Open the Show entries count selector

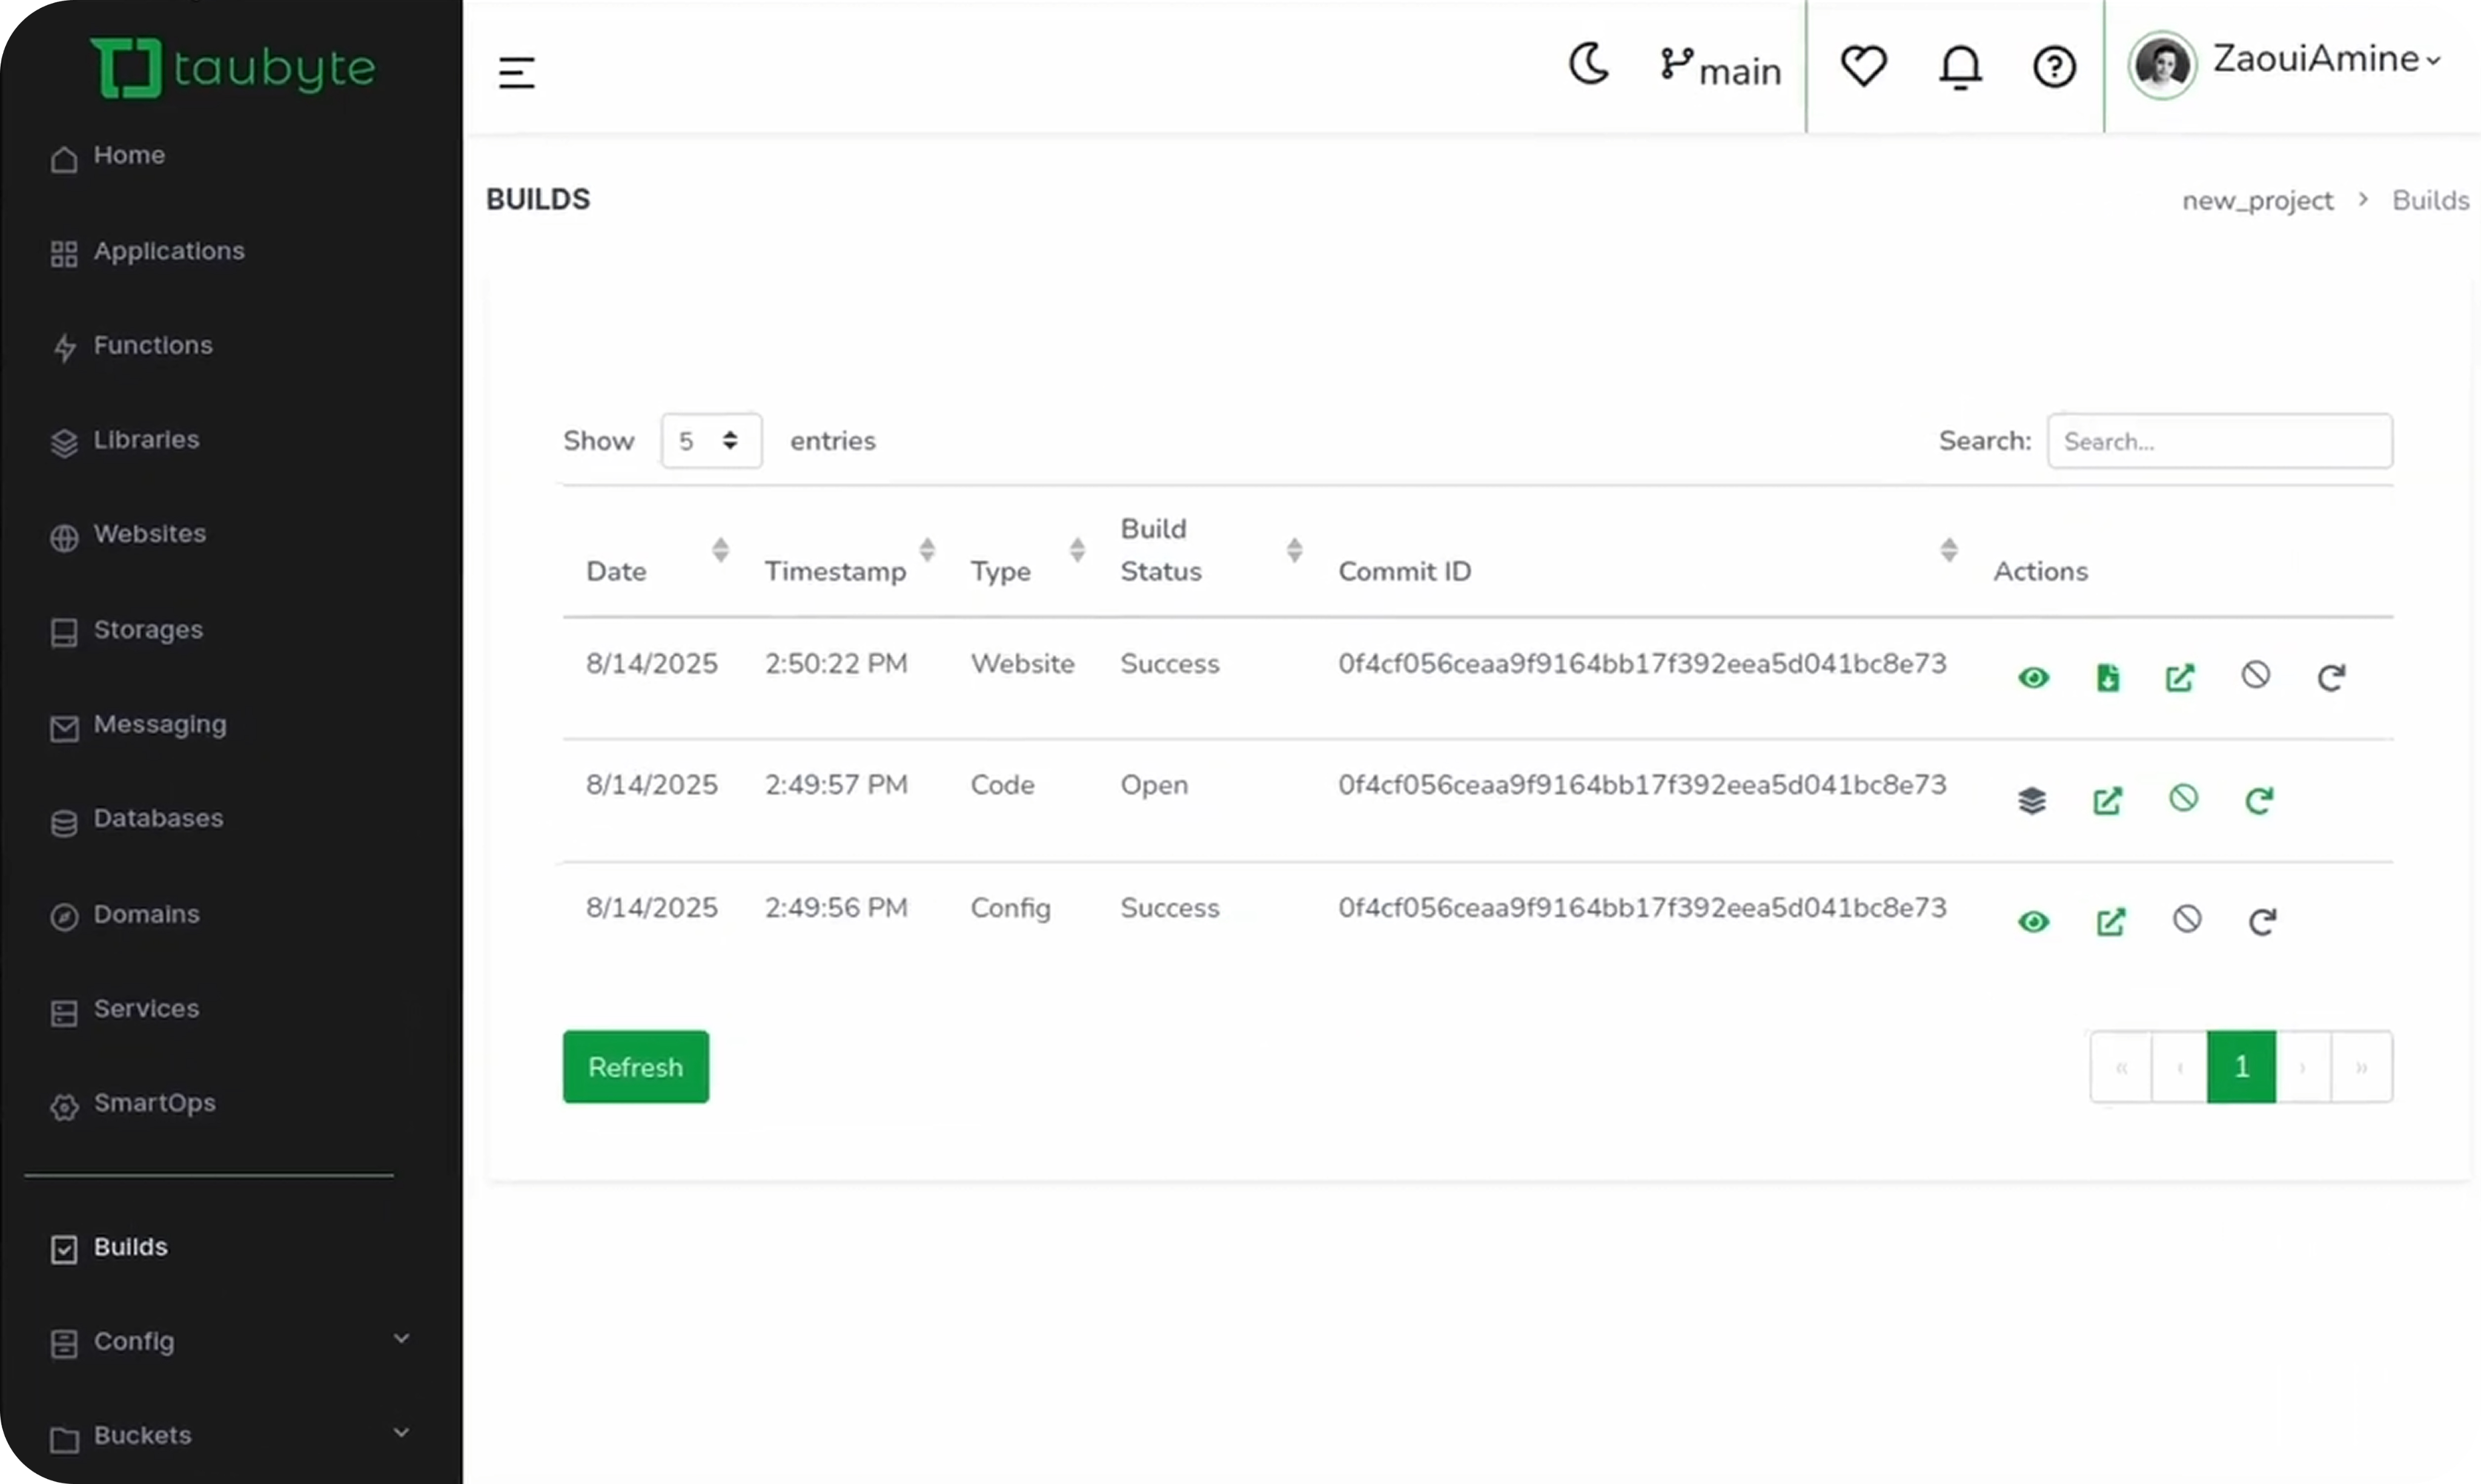[x=711, y=440]
